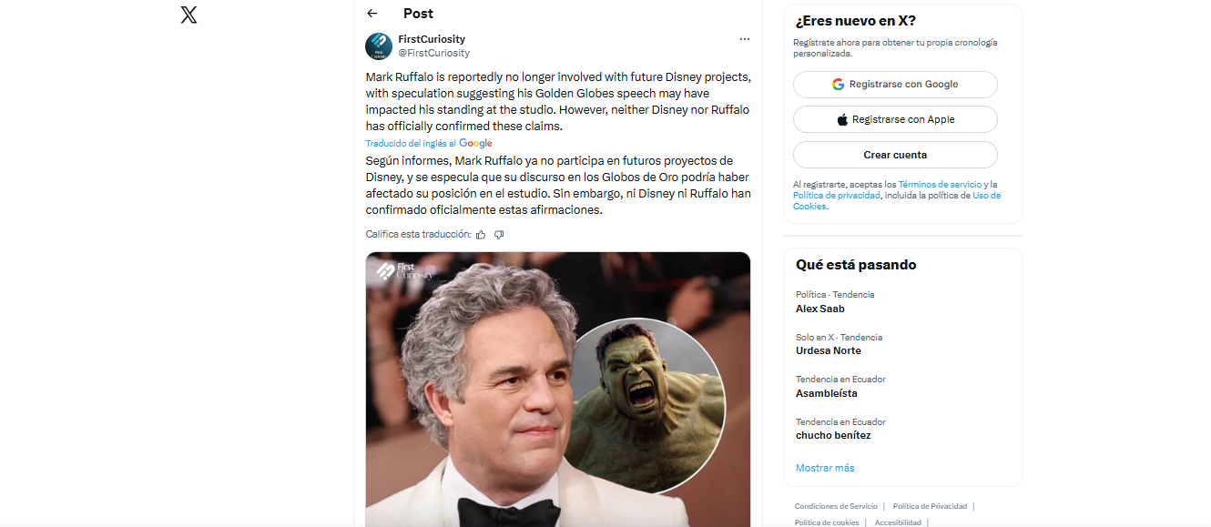Open Política de privacidad link

pos(836,196)
